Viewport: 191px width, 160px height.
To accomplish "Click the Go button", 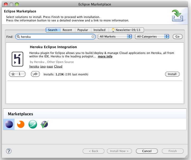I will (178, 36).
